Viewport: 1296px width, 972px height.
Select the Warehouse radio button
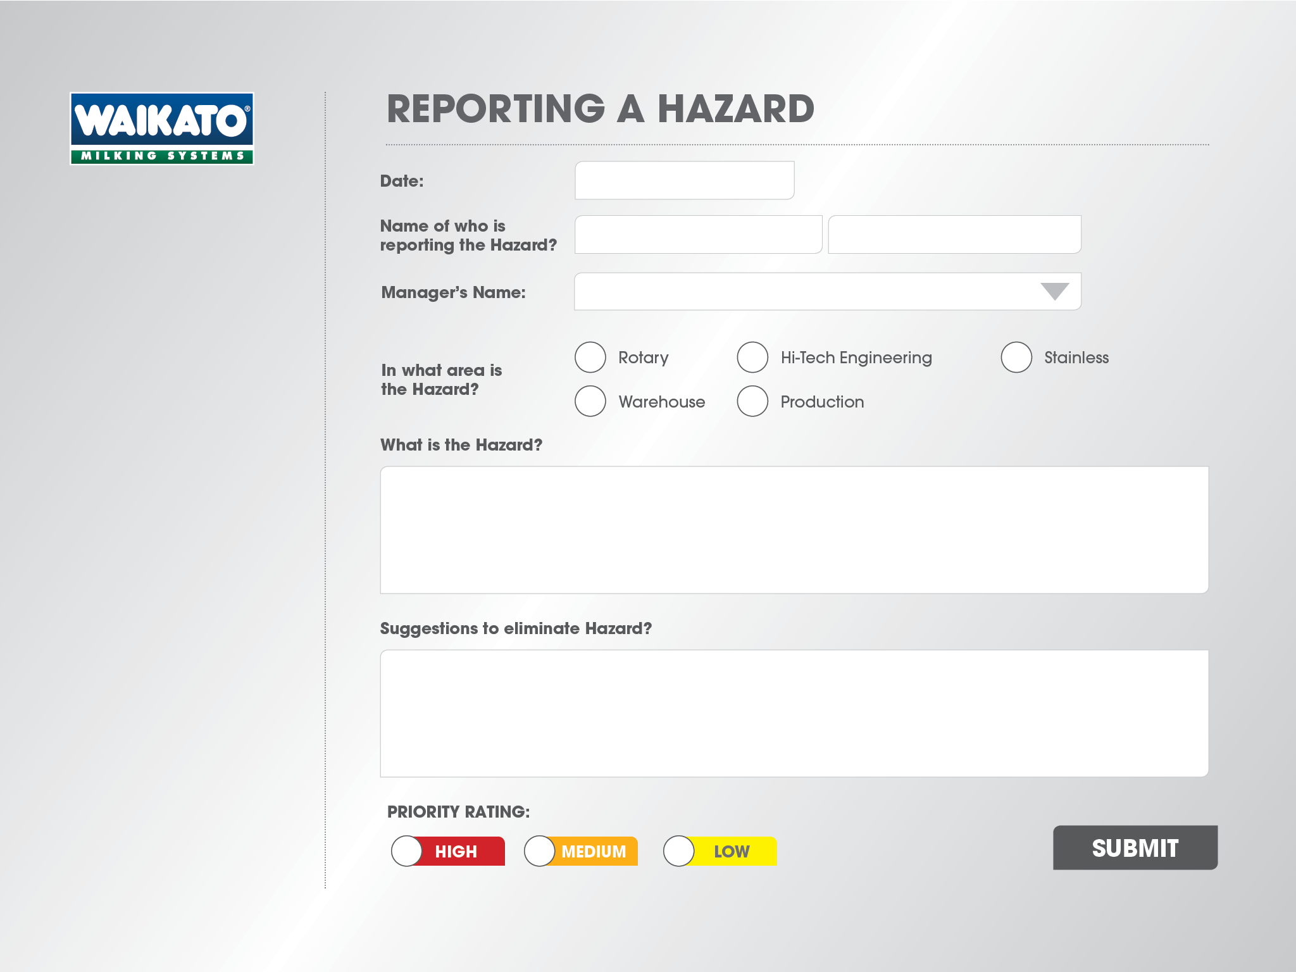tap(590, 401)
